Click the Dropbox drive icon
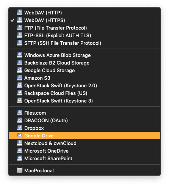This screenshot has height=186, width=169. [x=20, y=128]
